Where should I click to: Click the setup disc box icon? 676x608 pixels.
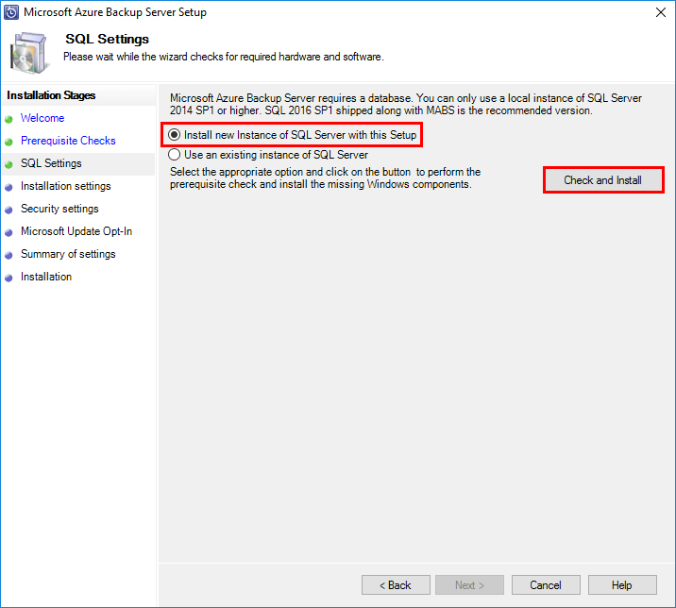tap(28, 53)
